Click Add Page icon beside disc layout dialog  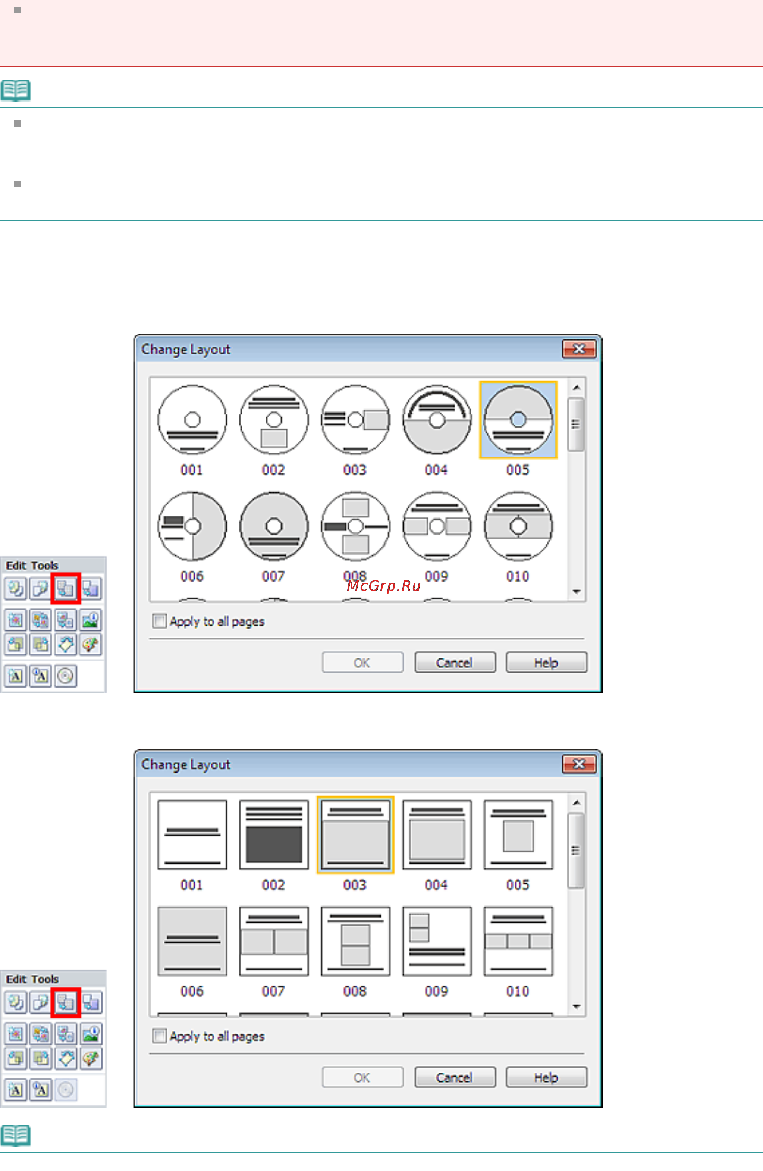click(15, 588)
